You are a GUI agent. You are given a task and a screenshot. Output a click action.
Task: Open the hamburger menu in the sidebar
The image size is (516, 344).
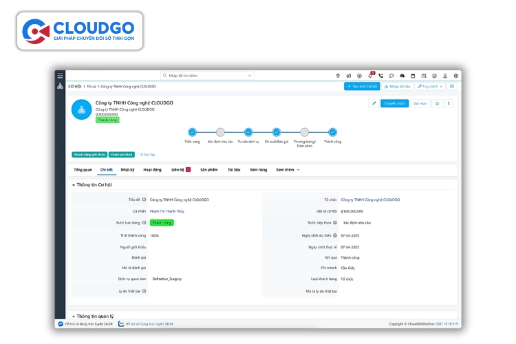pos(61,76)
